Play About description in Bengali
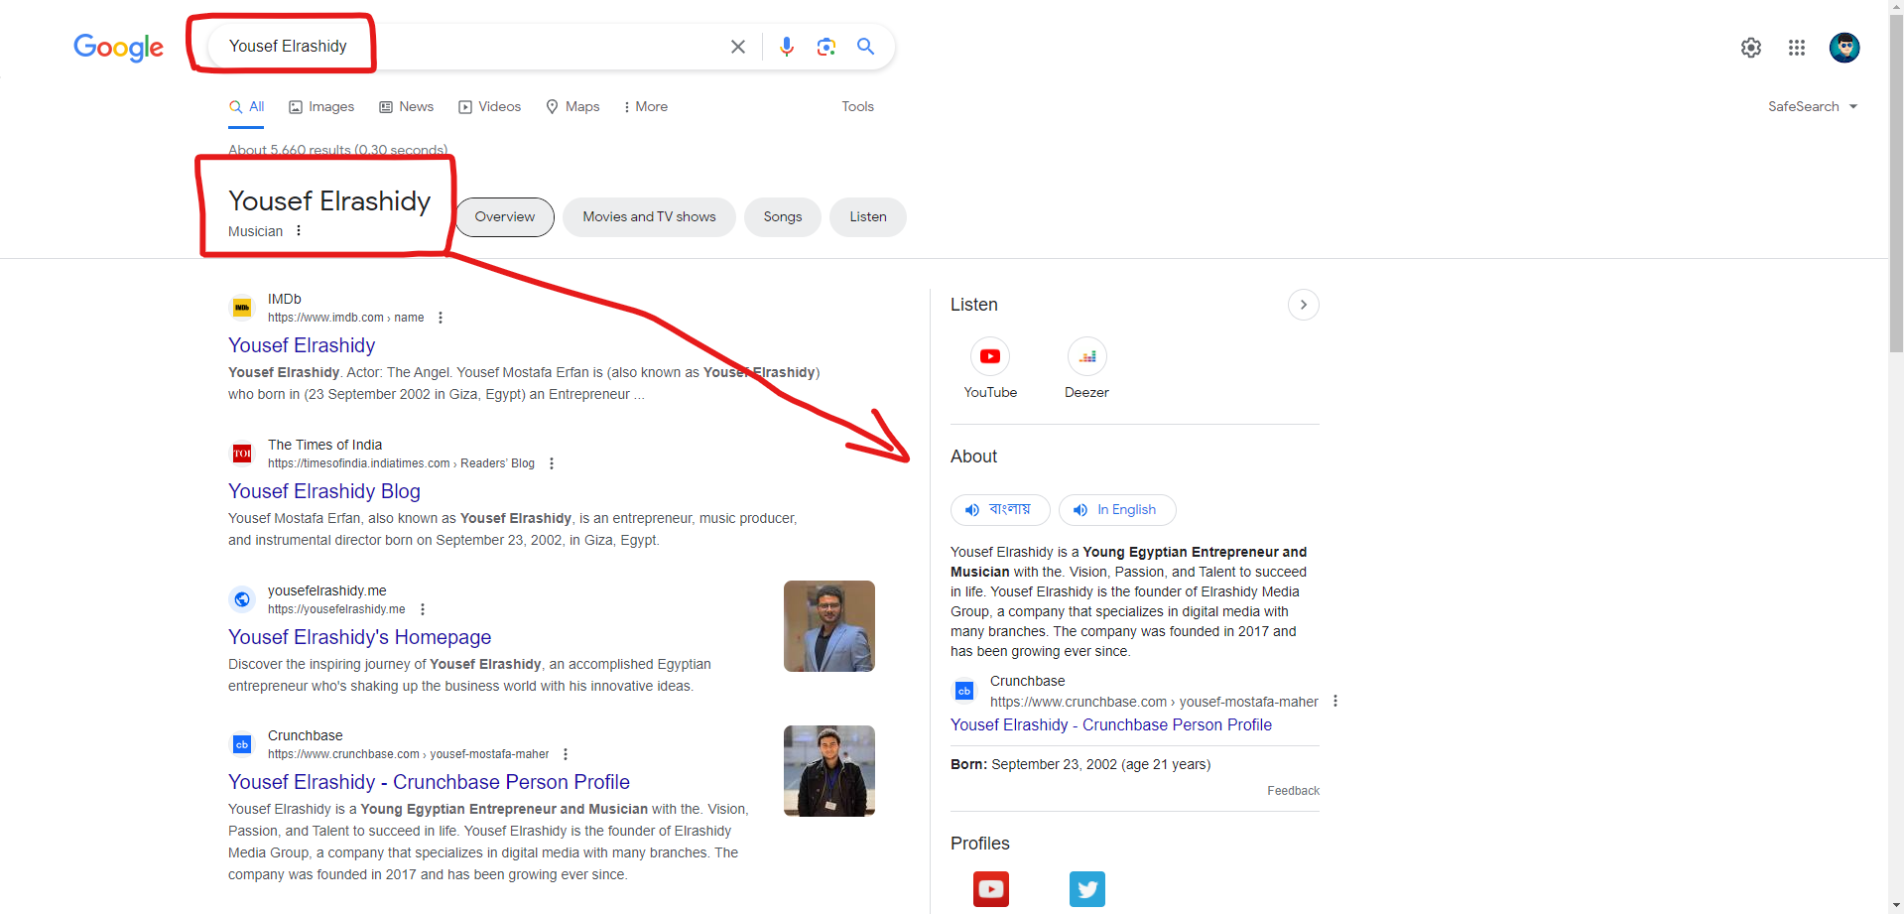 click(x=1000, y=510)
